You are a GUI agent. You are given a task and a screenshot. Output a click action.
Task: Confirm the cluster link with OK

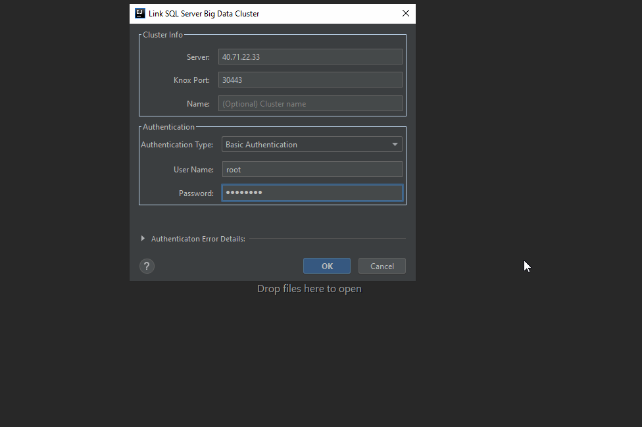(x=327, y=266)
